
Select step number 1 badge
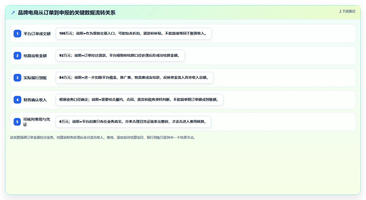[x=17, y=34]
